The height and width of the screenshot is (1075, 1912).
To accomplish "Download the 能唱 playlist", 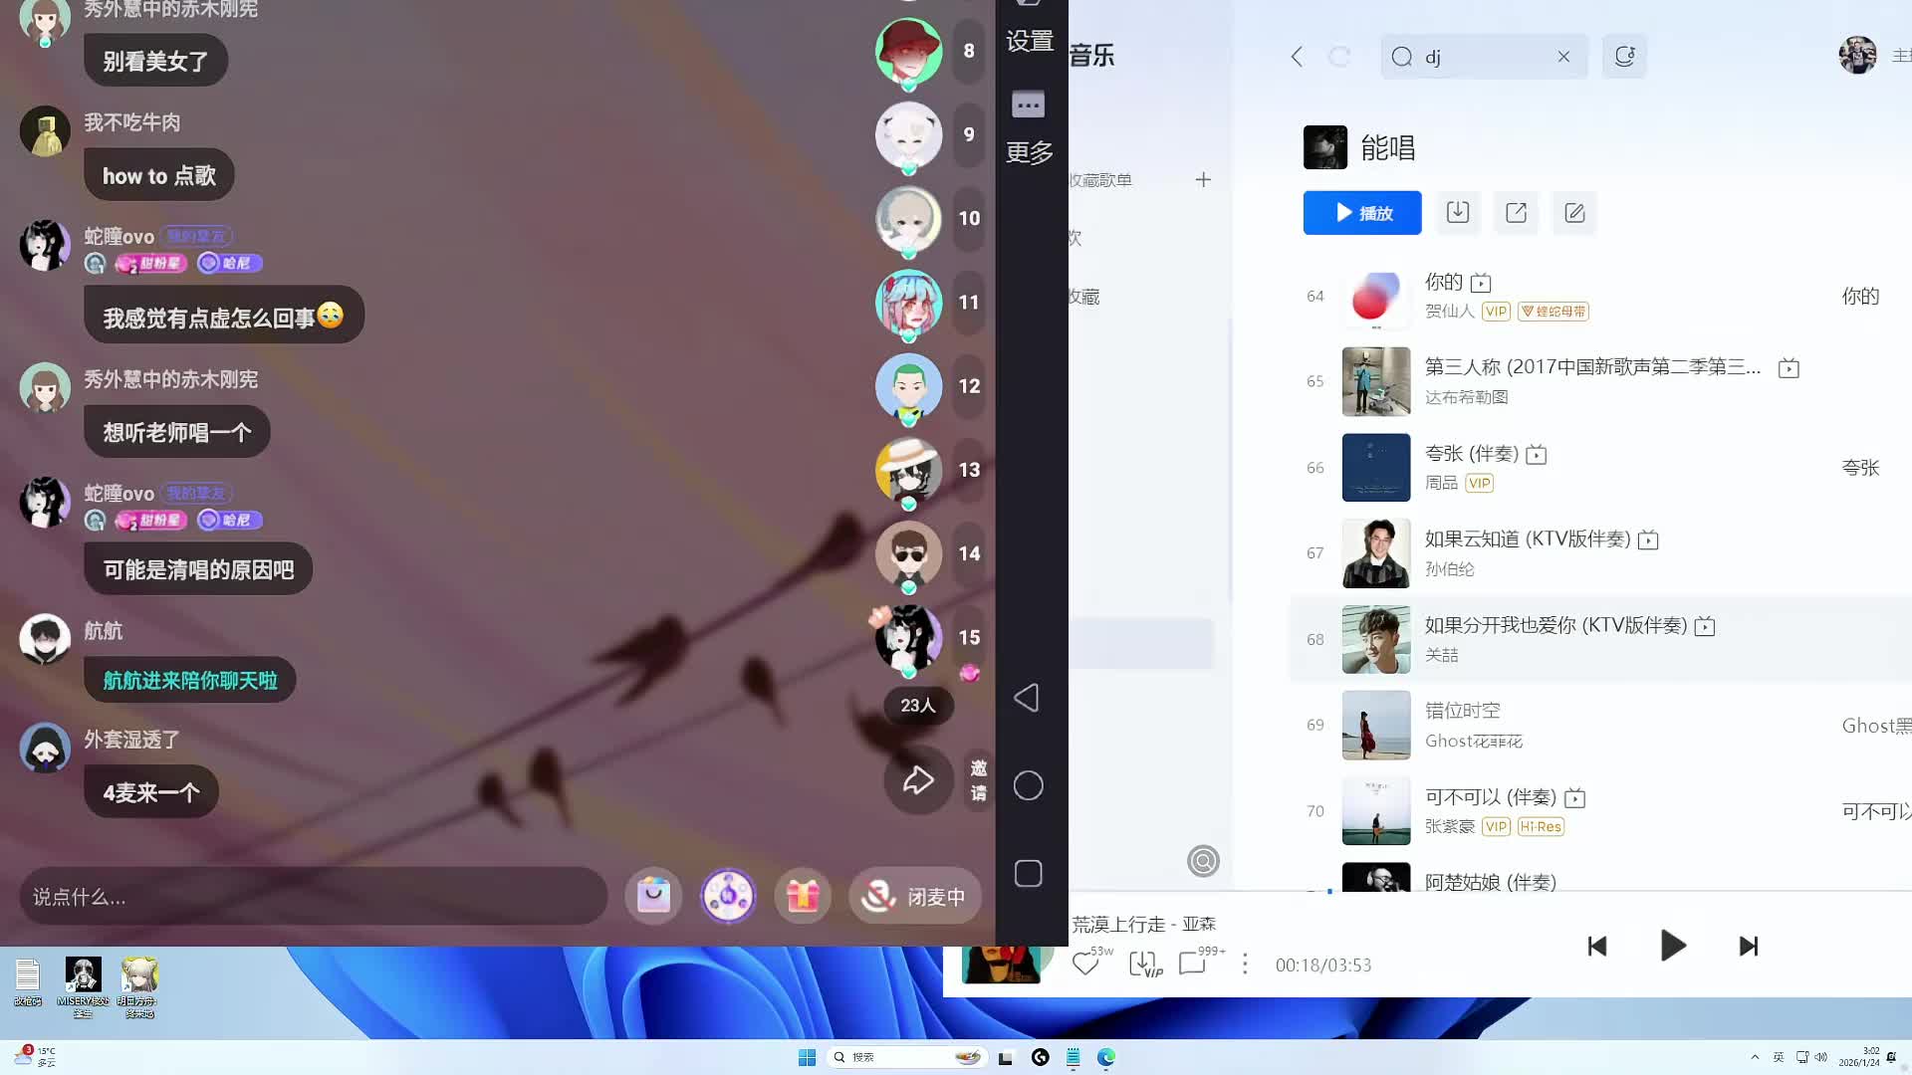I will 1458,212.
